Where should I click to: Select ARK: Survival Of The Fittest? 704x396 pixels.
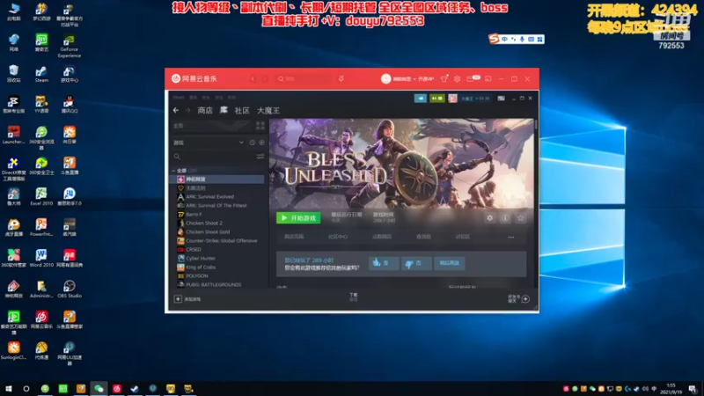[x=217, y=206]
